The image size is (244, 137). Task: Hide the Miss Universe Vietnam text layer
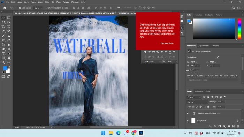188,114
